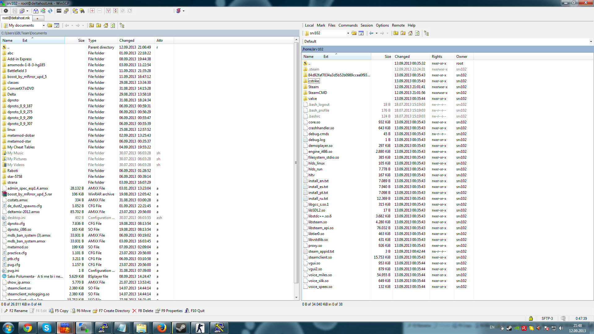Image resolution: width=594 pixels, height=334 pixels.
Task: Open in PuTTY toolbar icon
Action: click(x=66, y=11)
